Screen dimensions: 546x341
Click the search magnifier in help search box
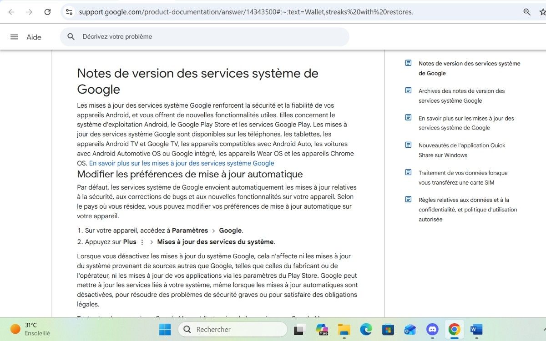coord(71,37)
